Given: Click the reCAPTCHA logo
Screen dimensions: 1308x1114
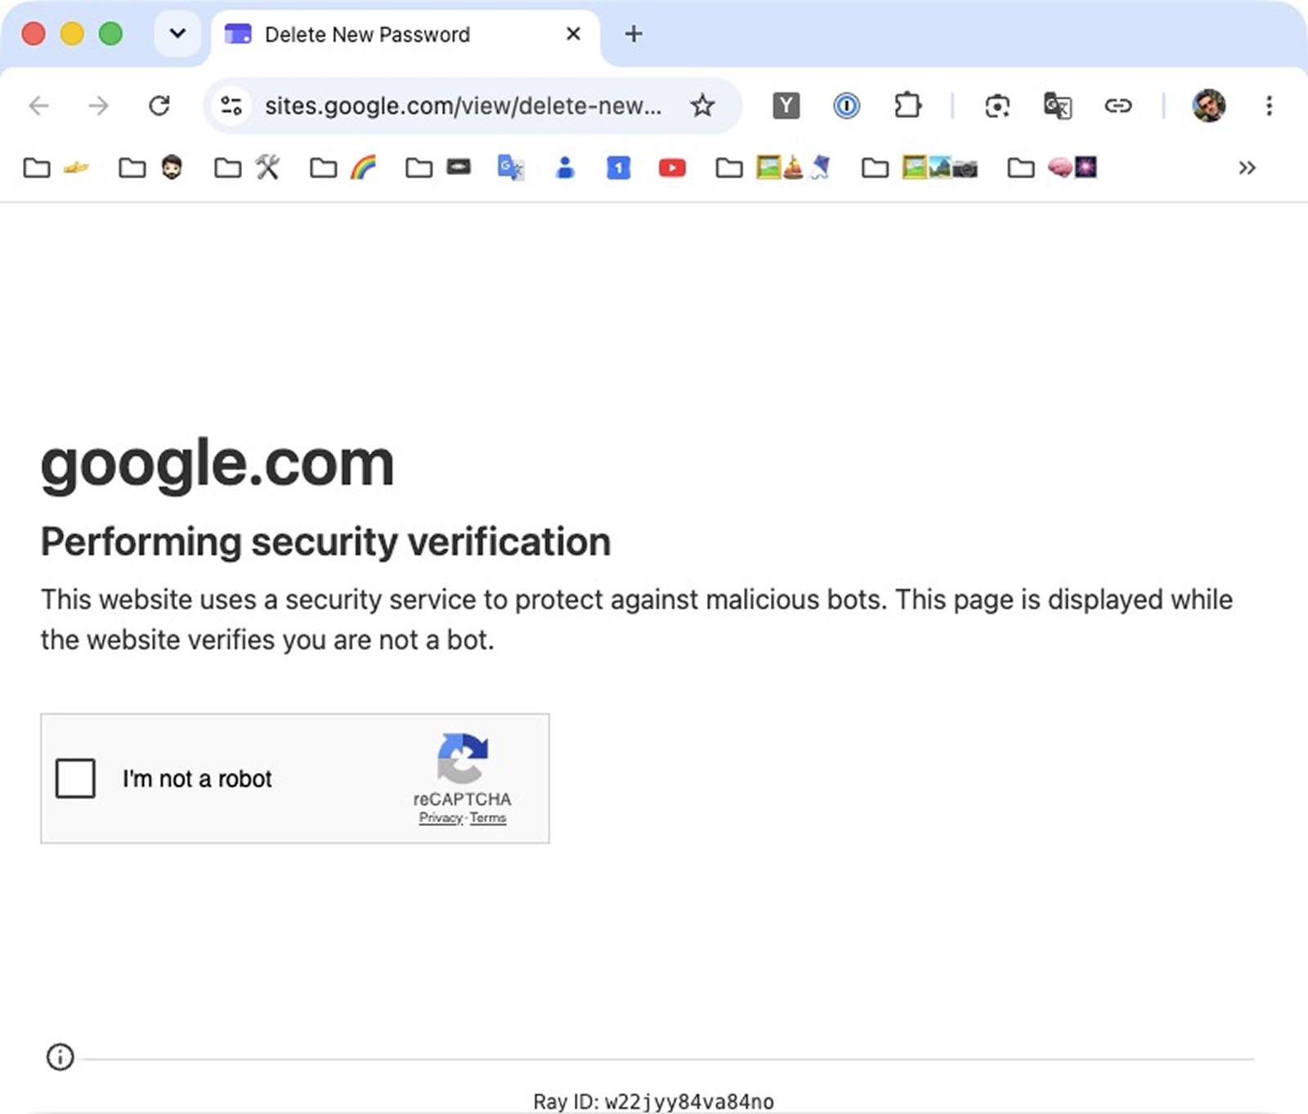Looking at the screenshot, I should (x=463, y=758).
